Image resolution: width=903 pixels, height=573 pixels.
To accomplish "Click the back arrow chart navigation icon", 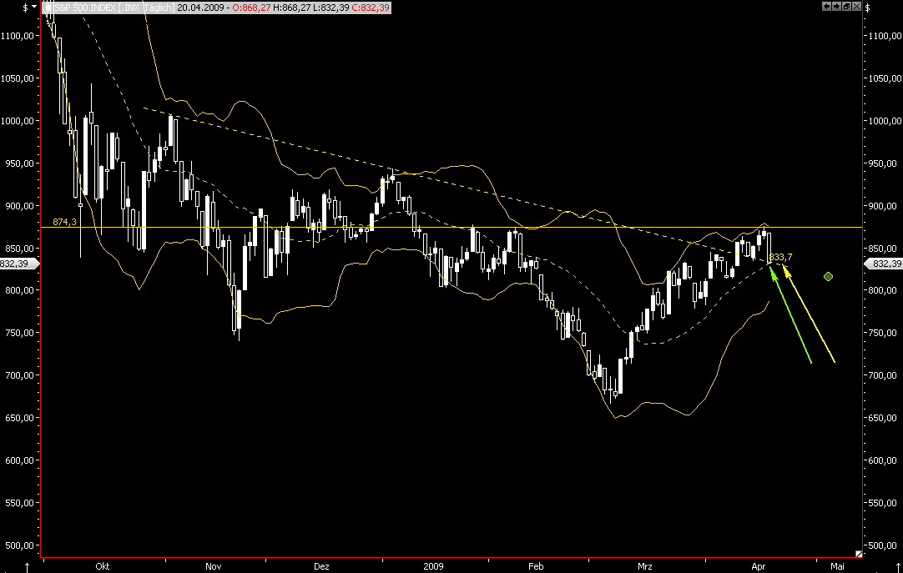I will tap(827, 7).
